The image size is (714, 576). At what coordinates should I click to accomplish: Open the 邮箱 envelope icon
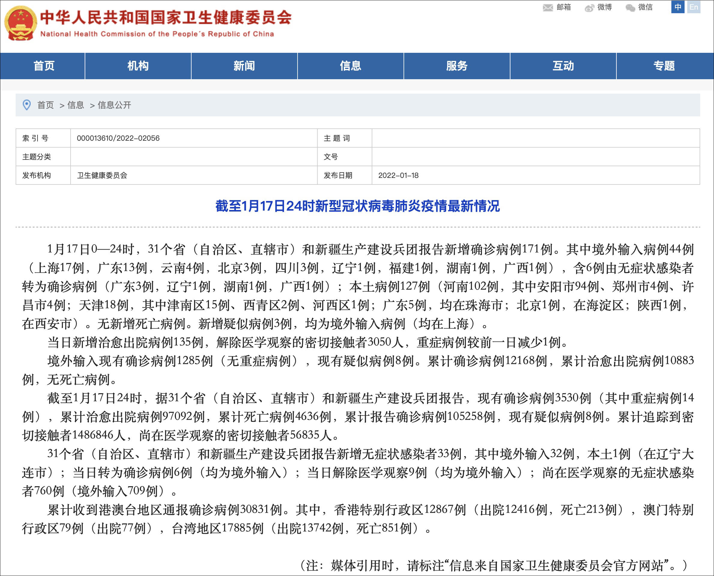548,7
